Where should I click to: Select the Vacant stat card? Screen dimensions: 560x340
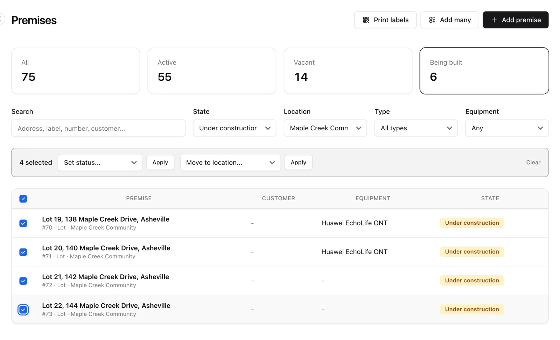pos(348,71)
